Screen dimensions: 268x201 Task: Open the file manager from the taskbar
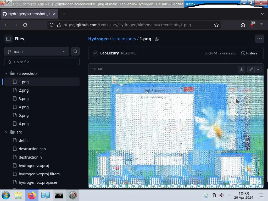(x=18, y=195)
